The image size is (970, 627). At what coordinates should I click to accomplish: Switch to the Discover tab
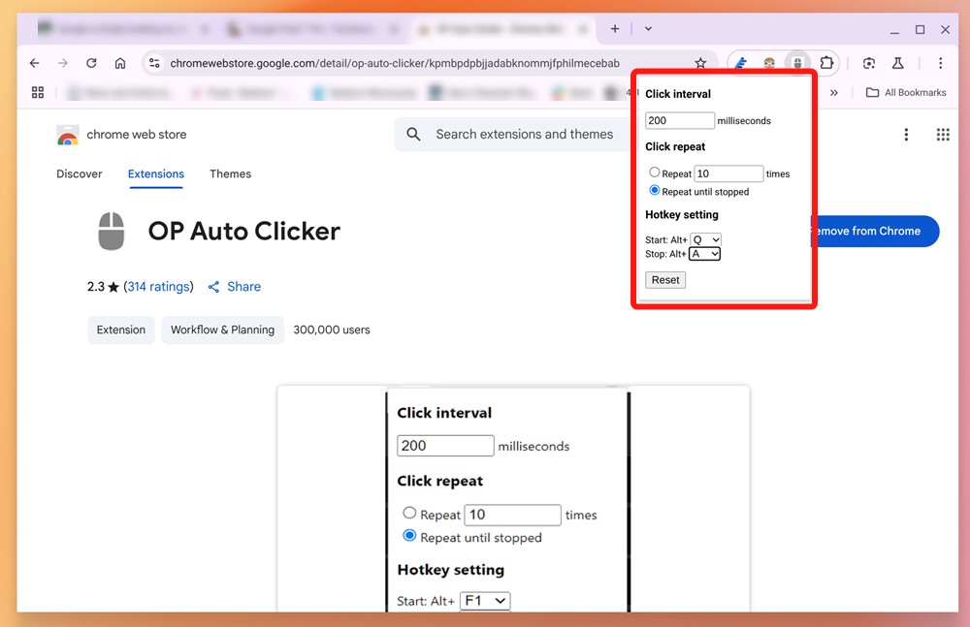coord(80,173)
